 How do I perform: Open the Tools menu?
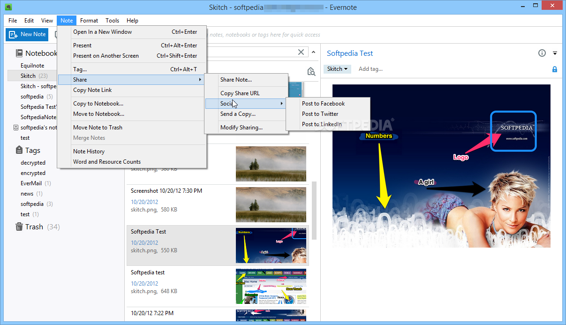click(112, 21)
